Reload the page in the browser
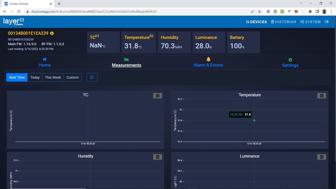The image size is (336, 189). pyautogui.click(x=19, y=12)
